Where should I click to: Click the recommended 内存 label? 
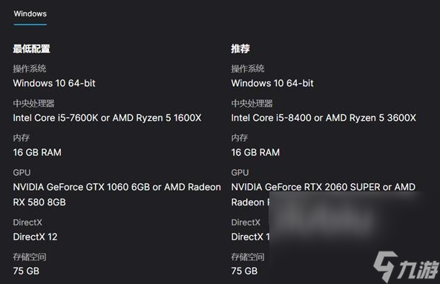(x=240, y=138)
